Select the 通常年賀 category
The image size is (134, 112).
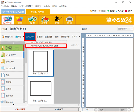[12, 96]
